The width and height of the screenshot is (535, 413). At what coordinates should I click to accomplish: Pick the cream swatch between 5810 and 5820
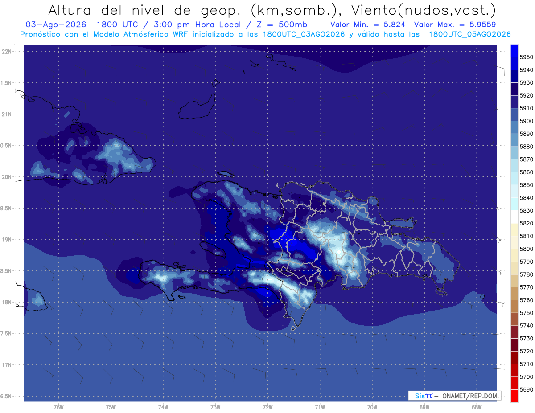[514, 230]
